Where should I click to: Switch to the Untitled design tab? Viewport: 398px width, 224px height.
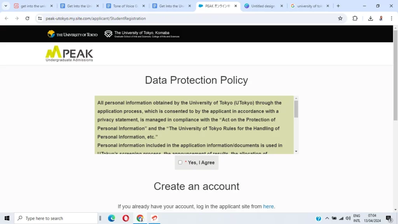(263, 6)
